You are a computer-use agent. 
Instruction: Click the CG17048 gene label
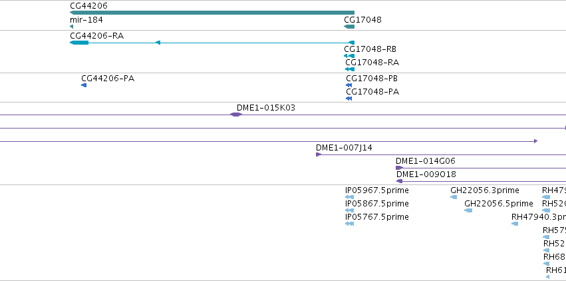coord(362,19)
